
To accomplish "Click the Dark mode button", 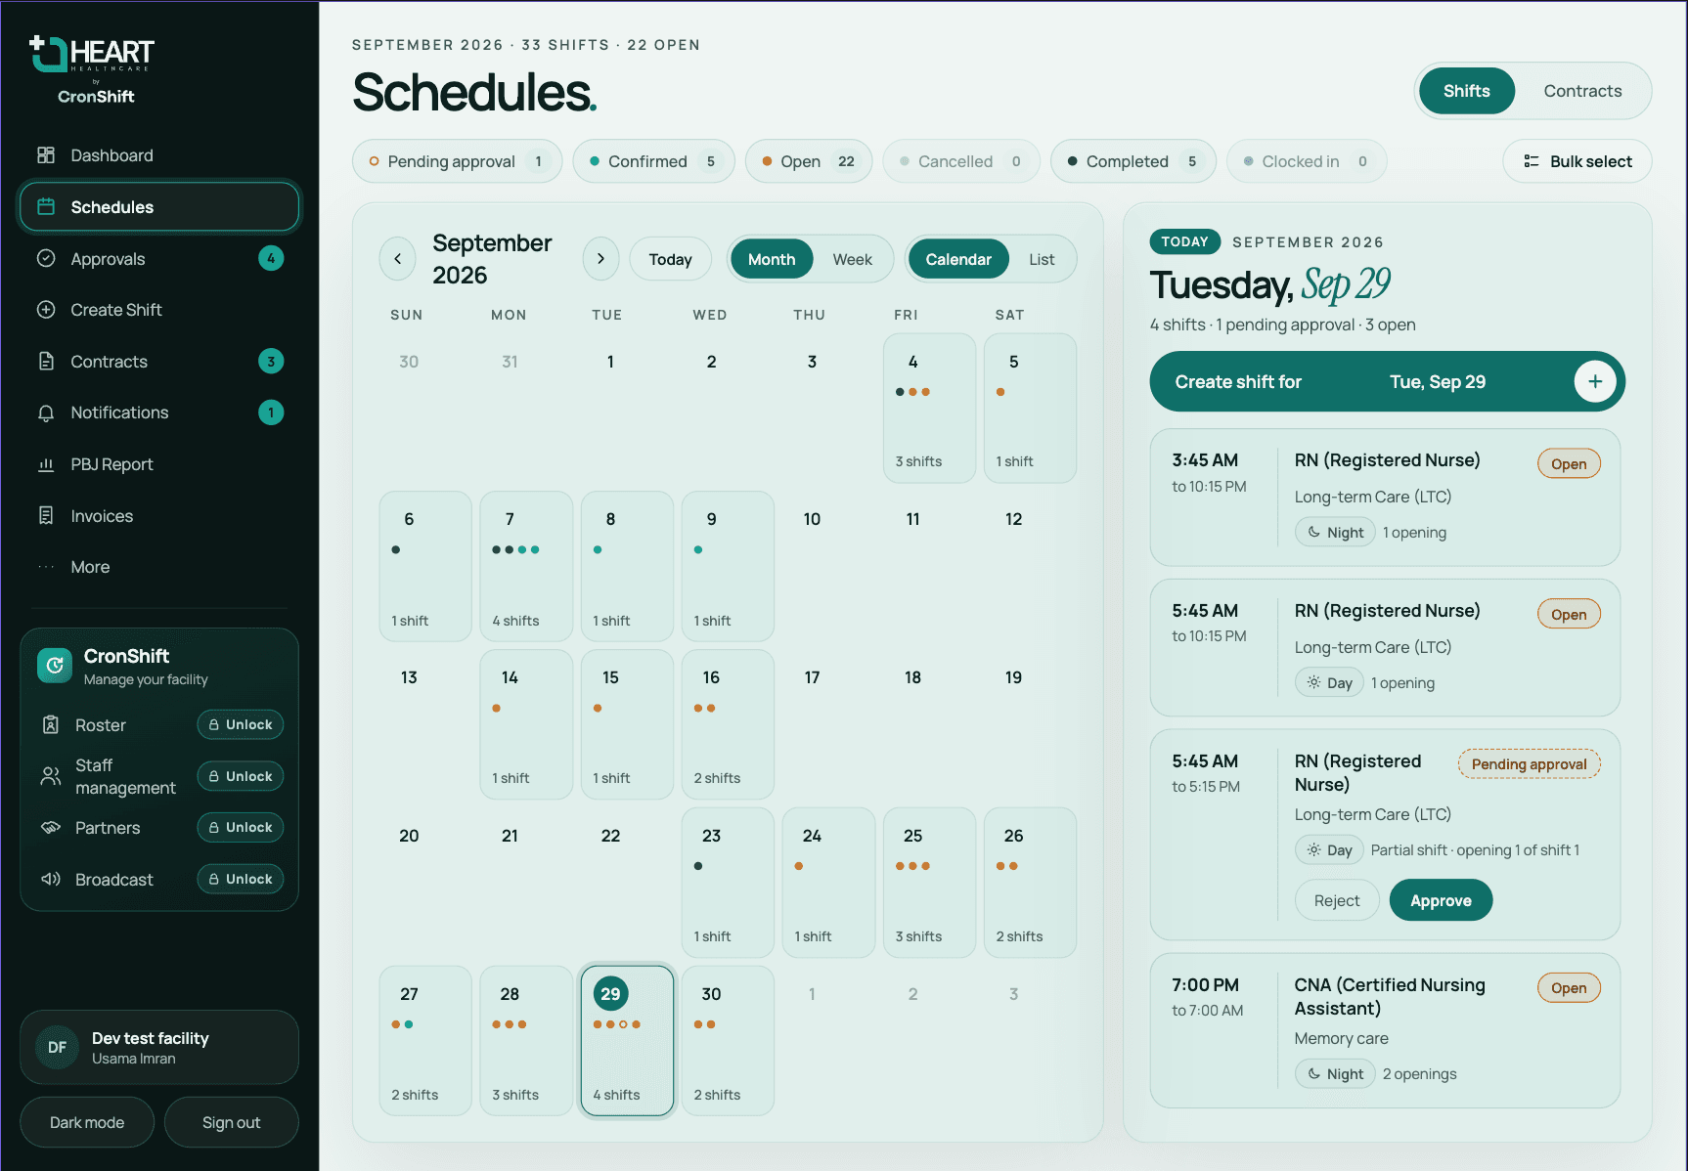I will point(87,1122).
